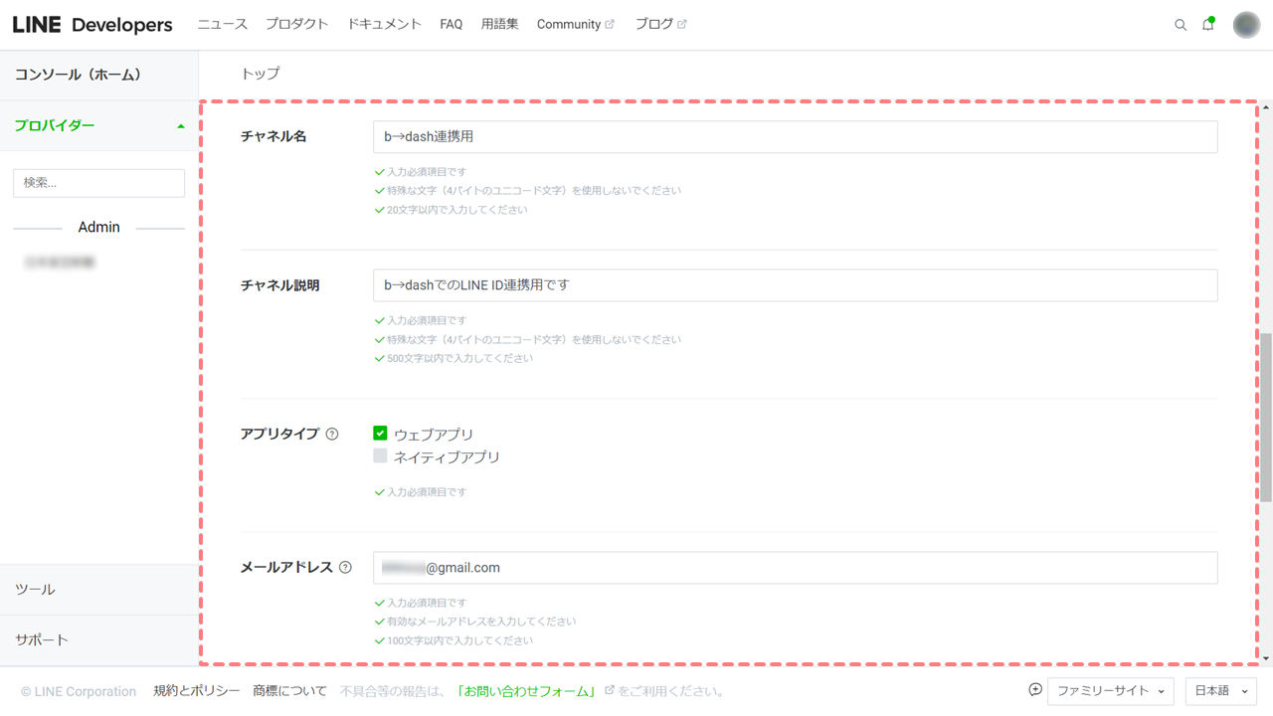The image size is (1273, 716).
Task: Focus the メールアドレス input field
Action: pos(796,568)
